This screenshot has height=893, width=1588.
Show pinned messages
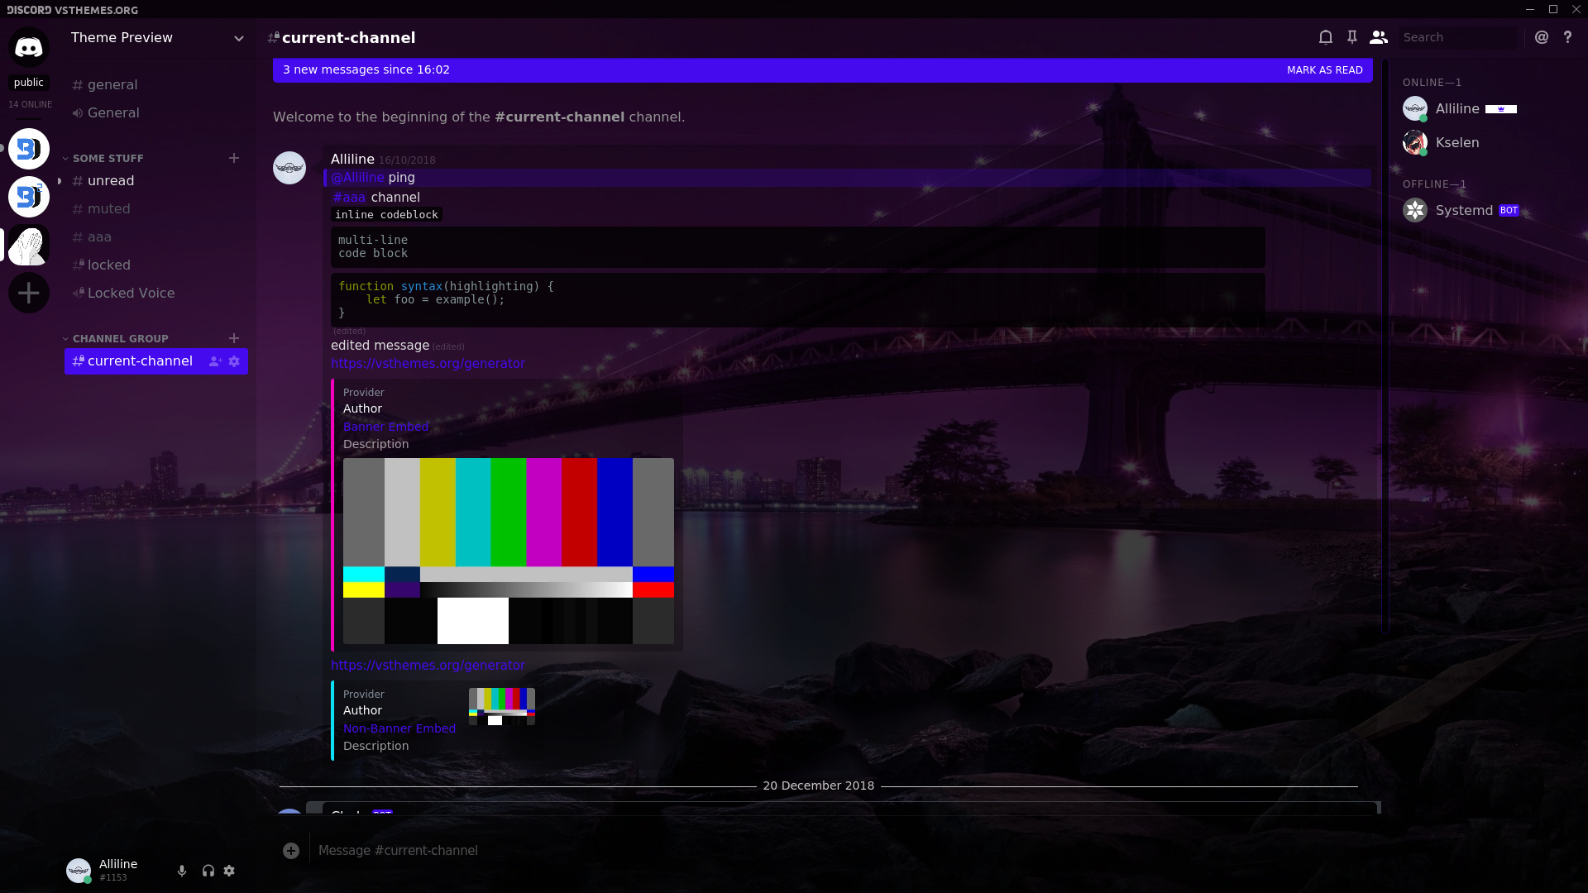1352,37
